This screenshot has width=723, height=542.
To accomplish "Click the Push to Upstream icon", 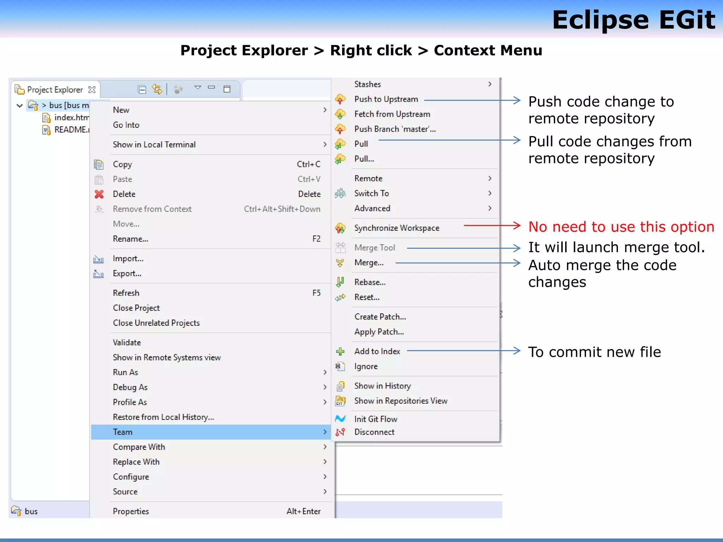I will coord(340,99).
